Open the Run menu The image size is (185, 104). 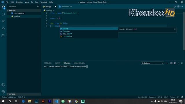(x=37, y=2)
